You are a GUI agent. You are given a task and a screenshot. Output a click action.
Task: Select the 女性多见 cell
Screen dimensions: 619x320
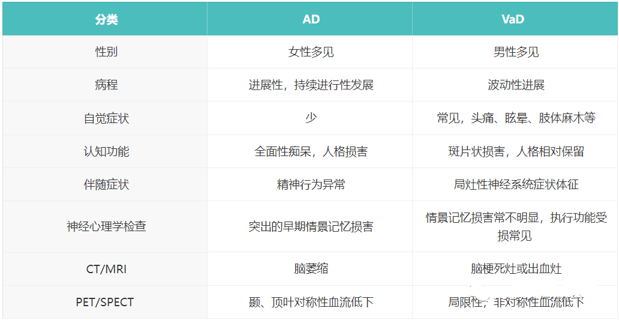pyautogui.click(x=311, y=52)
